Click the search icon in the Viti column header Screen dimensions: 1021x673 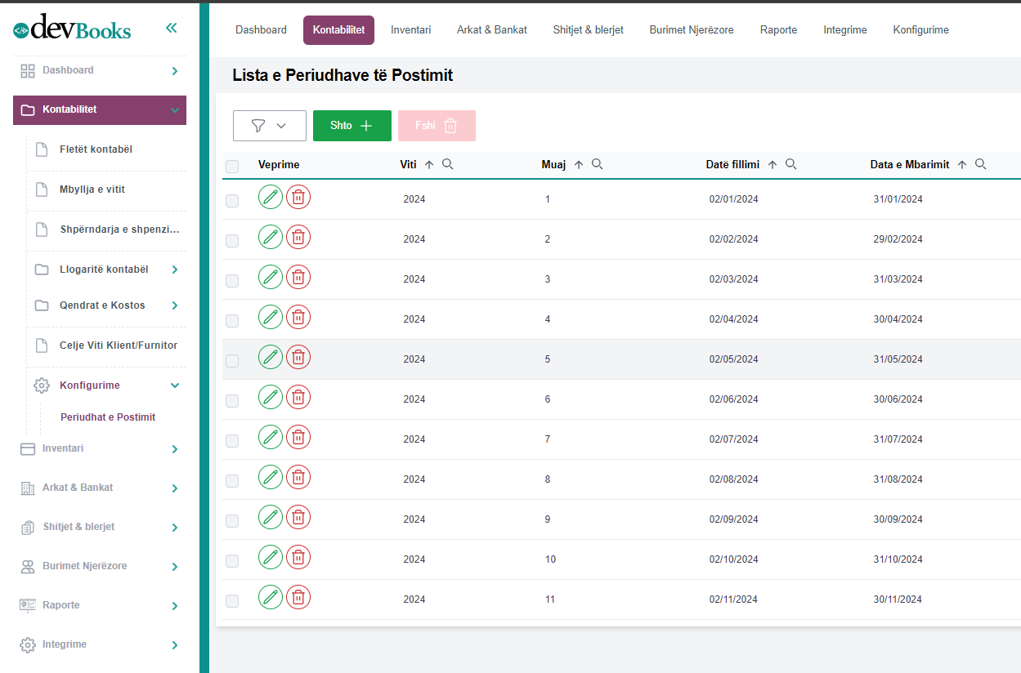point(447,164)
